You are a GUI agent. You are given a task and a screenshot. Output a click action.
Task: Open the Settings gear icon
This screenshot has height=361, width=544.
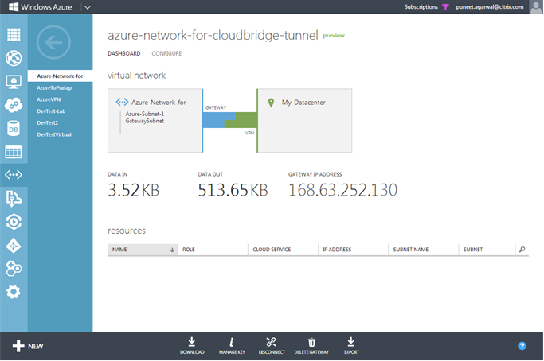point(14,292)
